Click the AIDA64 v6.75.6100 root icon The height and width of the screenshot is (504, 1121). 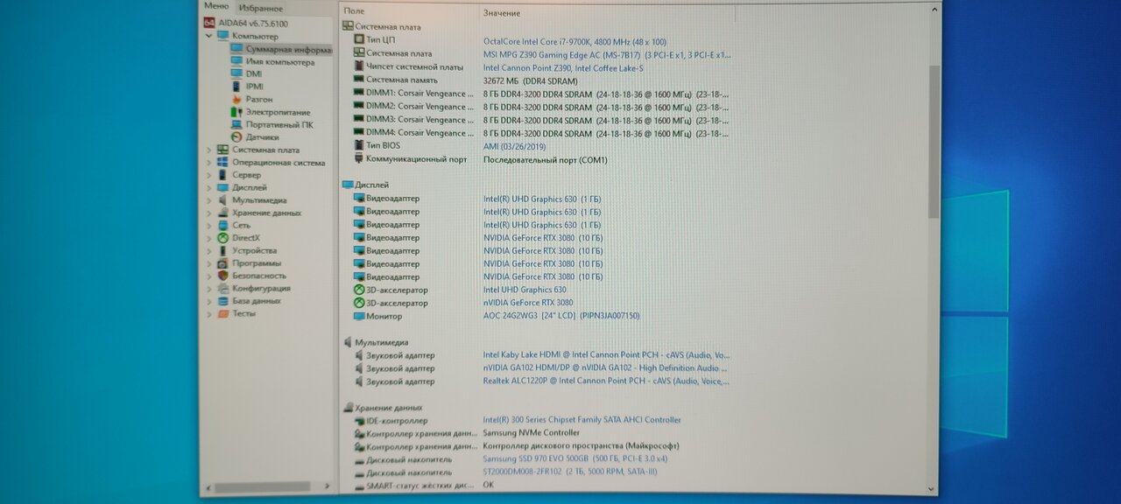210,24
